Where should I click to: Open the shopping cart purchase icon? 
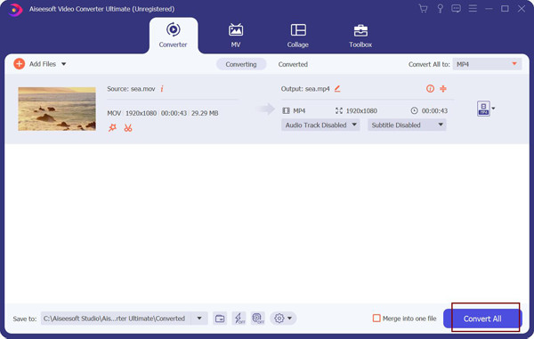point(423,9)
